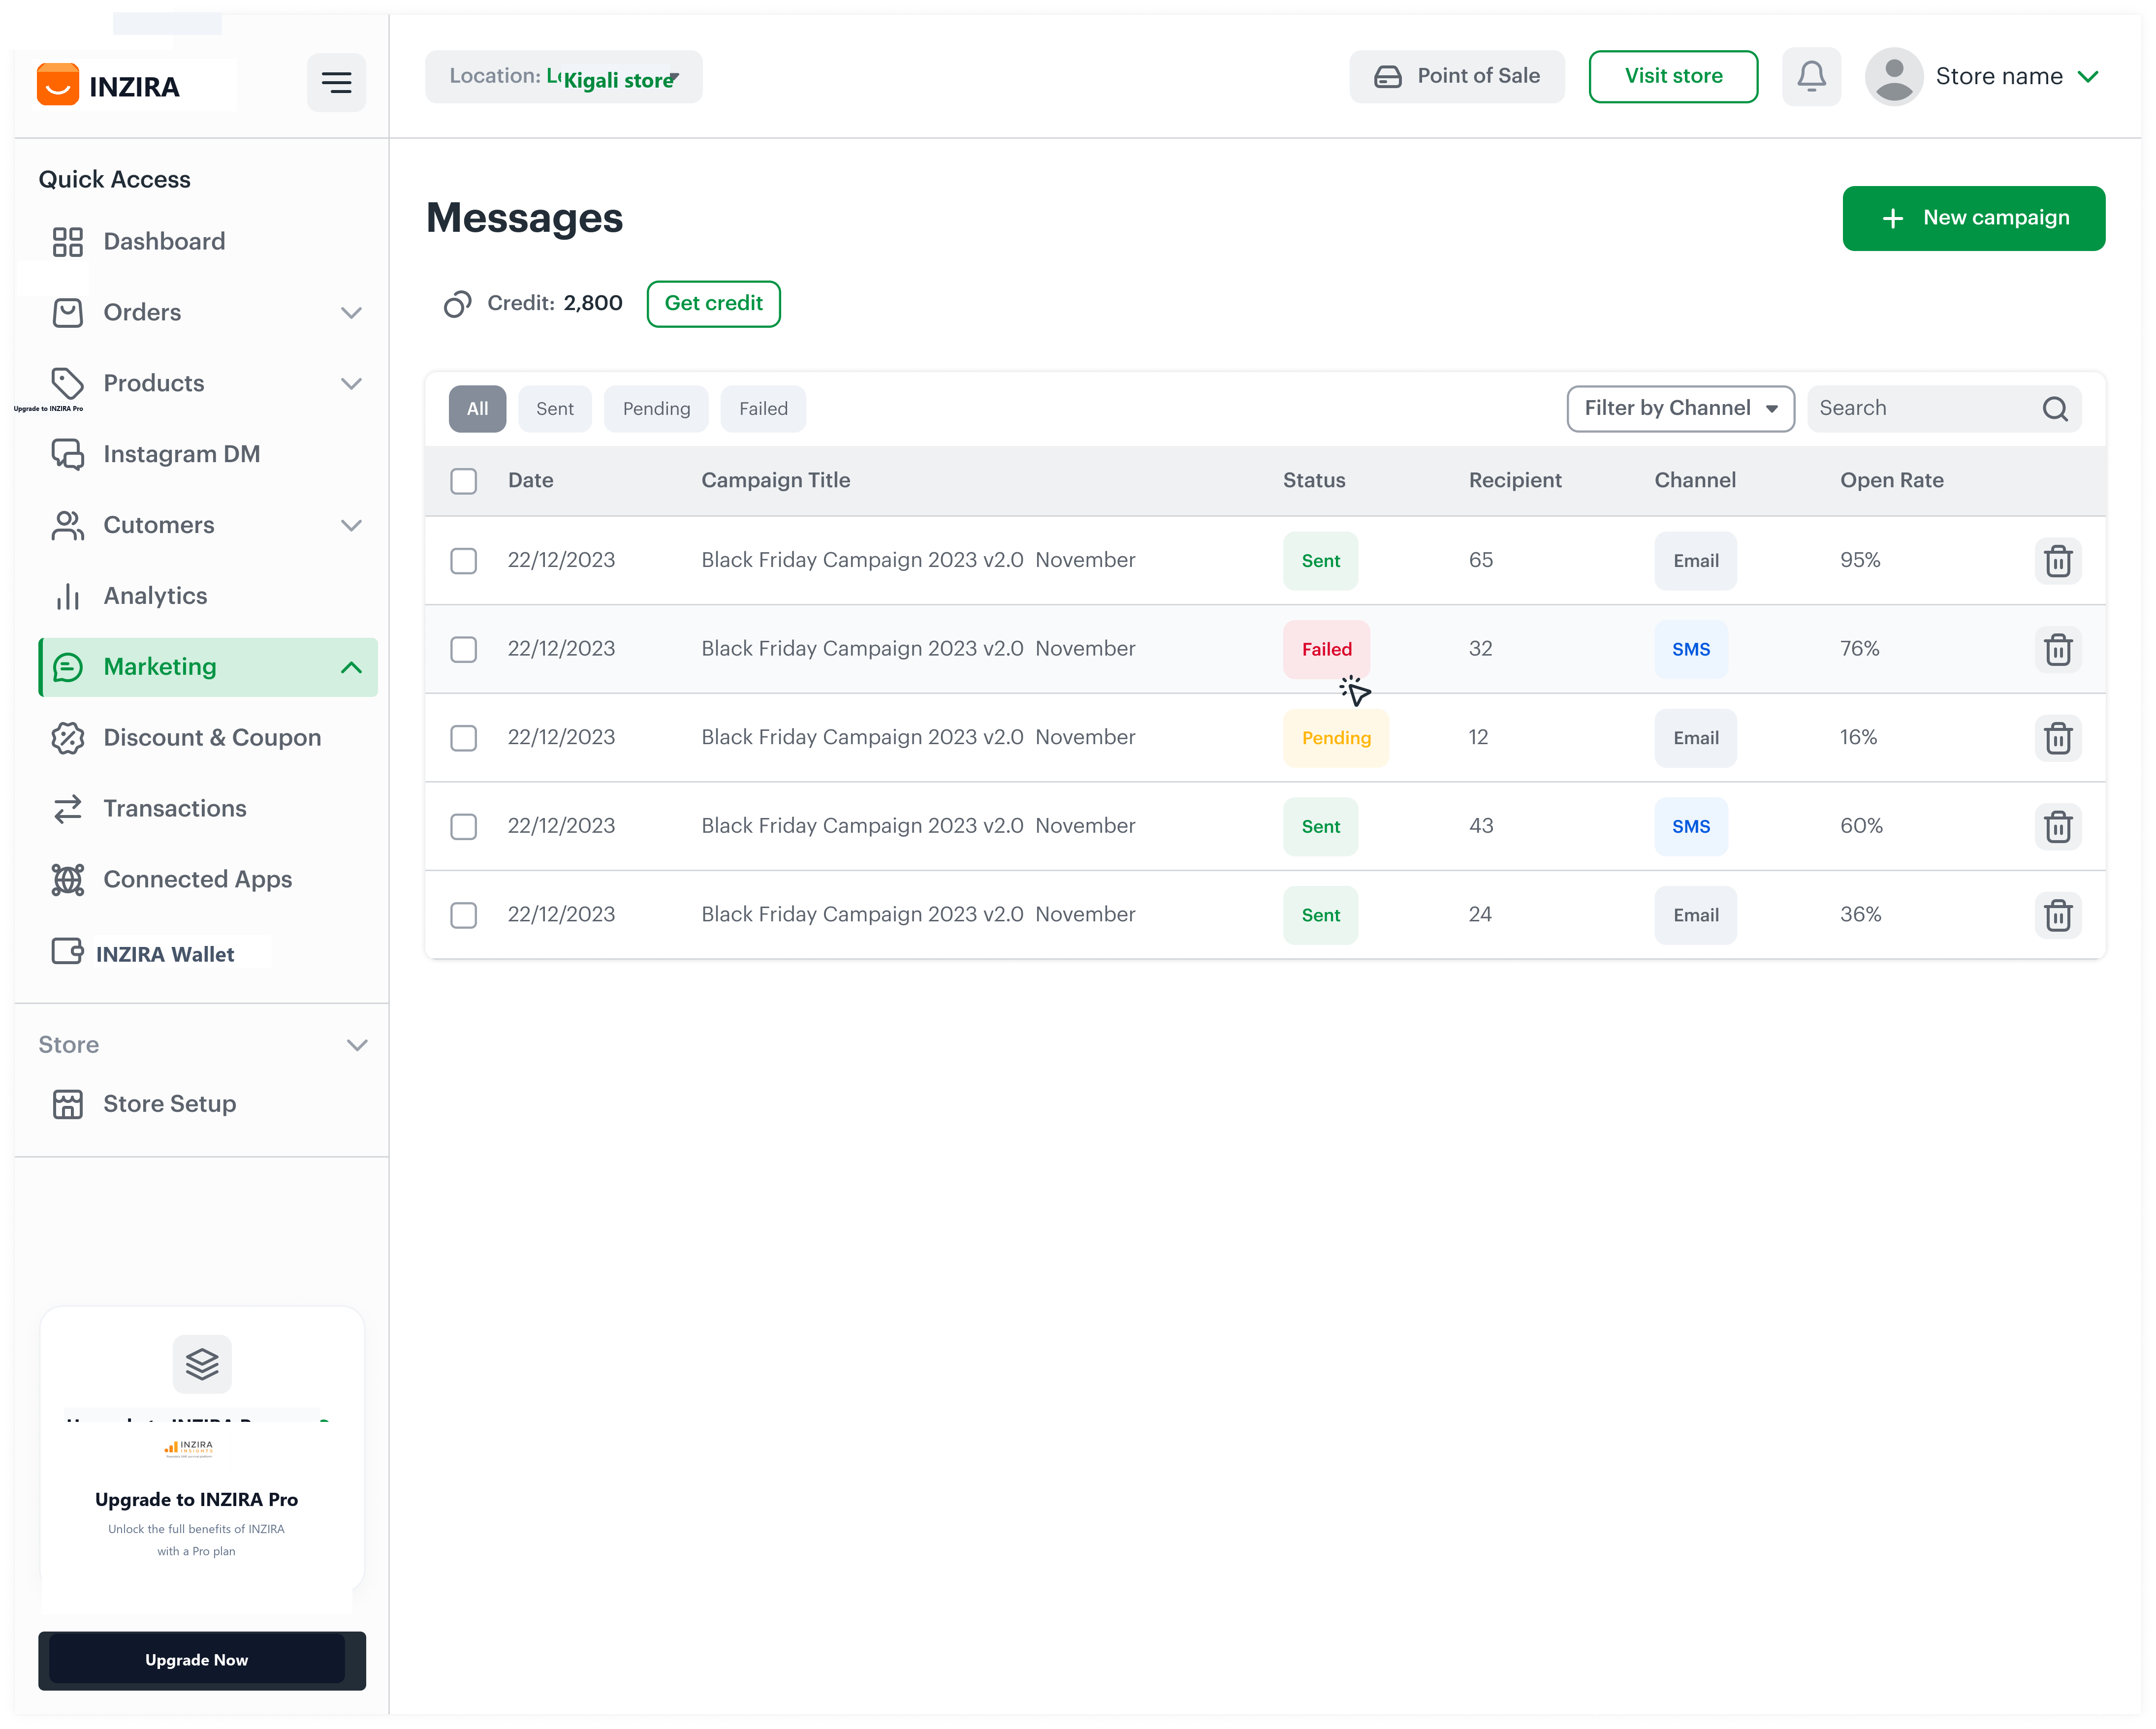Check the row with 16% open rate
The width and height of the screenshot is (2156, 1729).
463,738
